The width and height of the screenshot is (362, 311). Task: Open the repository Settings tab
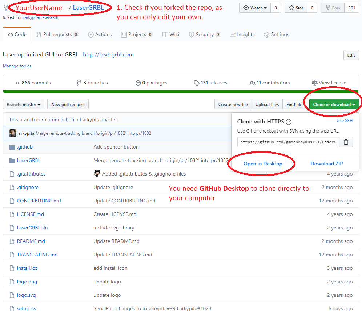276,34
